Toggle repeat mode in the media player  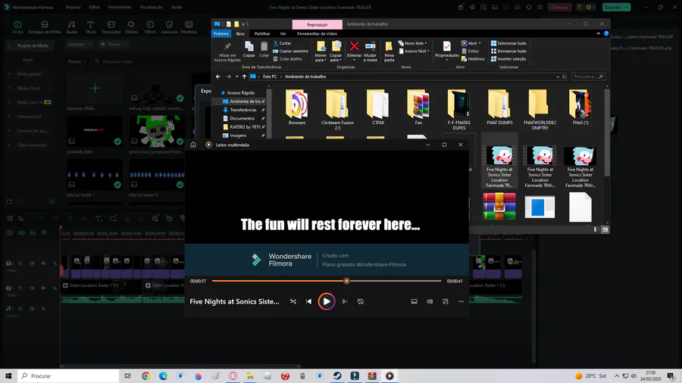point(361,301)
